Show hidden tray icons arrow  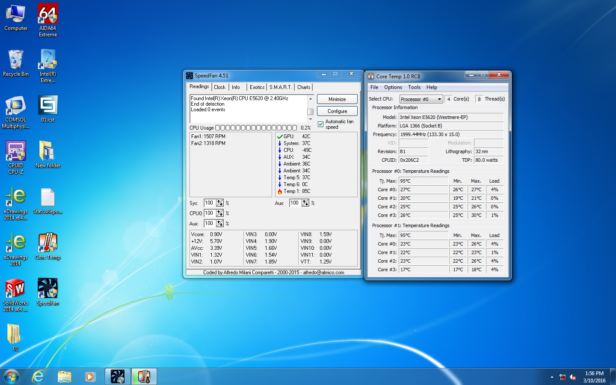click(552, 377)
